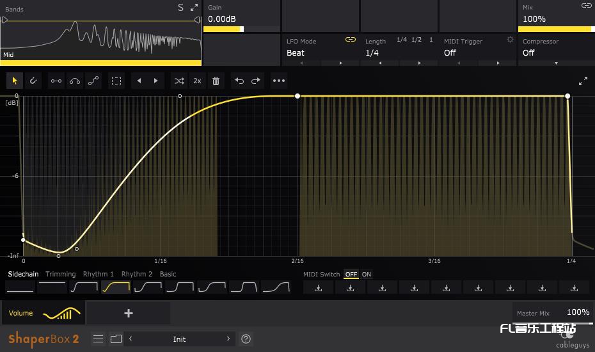Set MIDI Switch to ON
The height and width of the screenshot is (352, 595).
366,274
